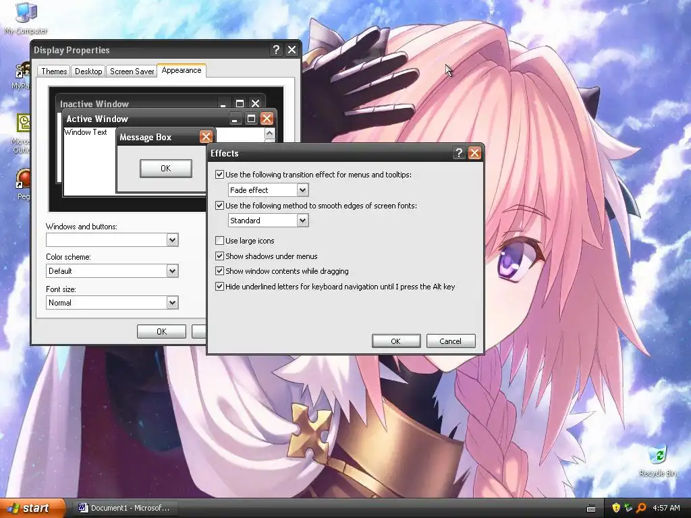The image size is (691, 518).
Task: Click the preview Active Window minimize icon
Action: click(236, 119)
